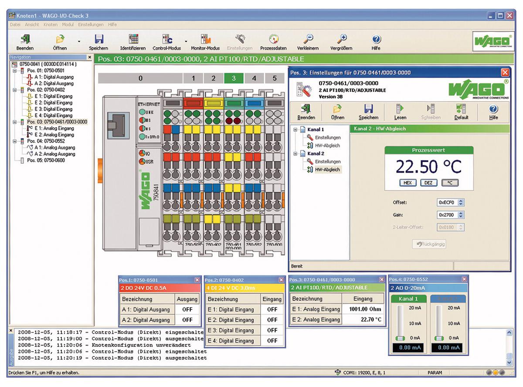Open dropdown arrow next to Öffnen
The image size is (523, 387).
[x=79, y=41]
